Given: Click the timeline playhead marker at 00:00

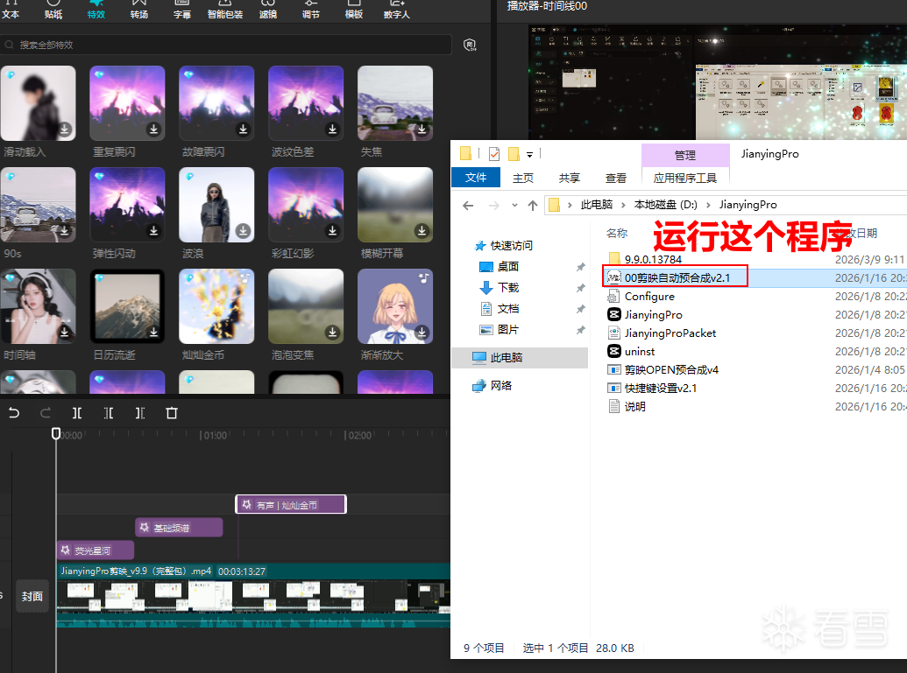Looking at the screenshot, I should pyautogui.click(x=56, y=433).
